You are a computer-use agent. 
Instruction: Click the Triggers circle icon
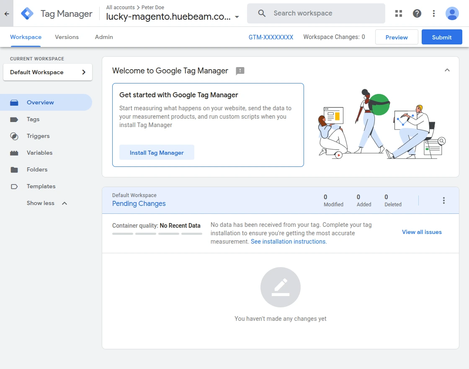click(14, 136)
